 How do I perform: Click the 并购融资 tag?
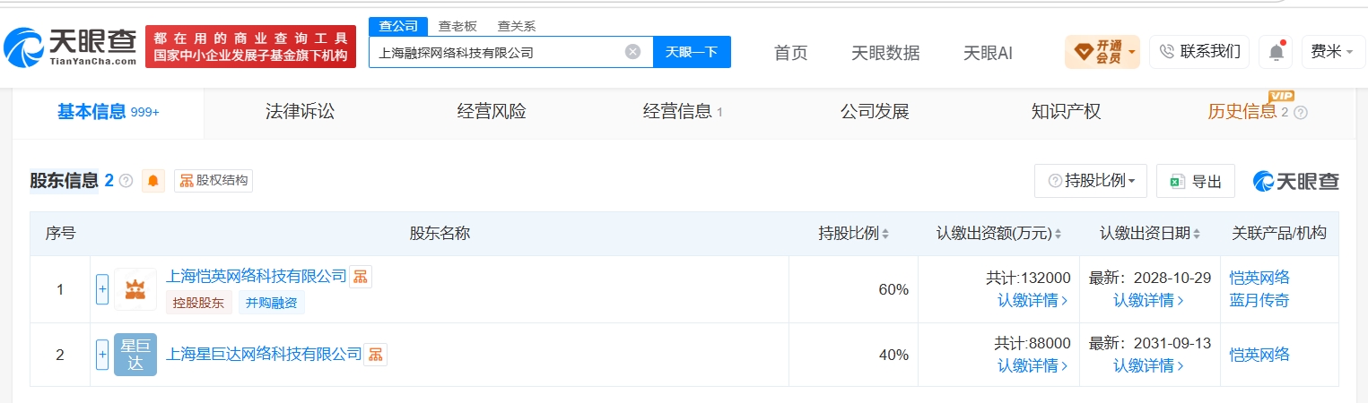(271, 303)
